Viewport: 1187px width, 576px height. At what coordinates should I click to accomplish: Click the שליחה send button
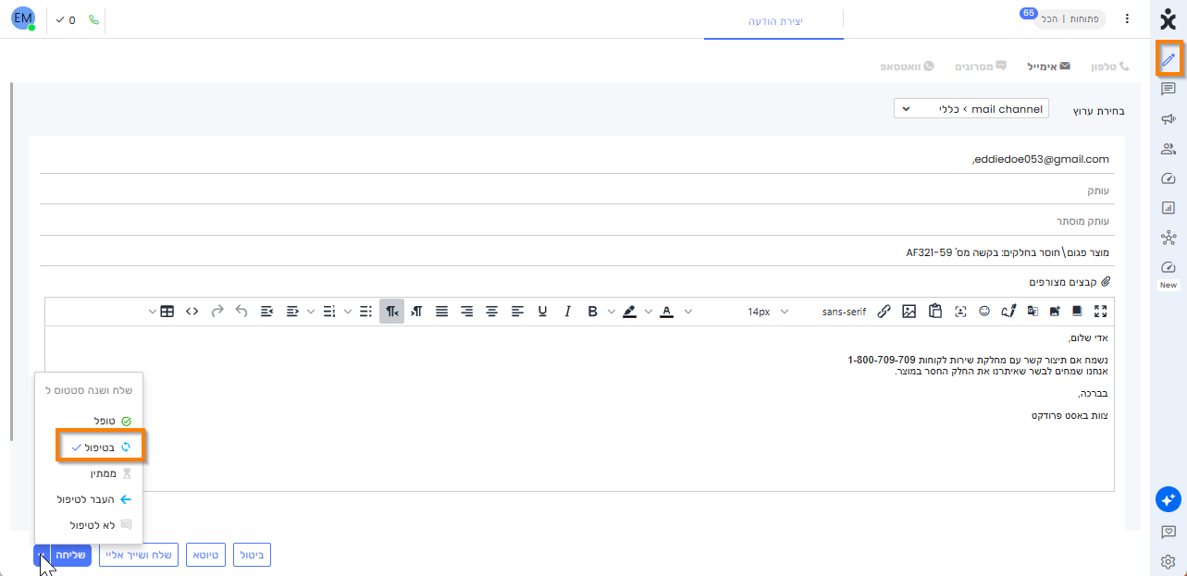(70, 555)
